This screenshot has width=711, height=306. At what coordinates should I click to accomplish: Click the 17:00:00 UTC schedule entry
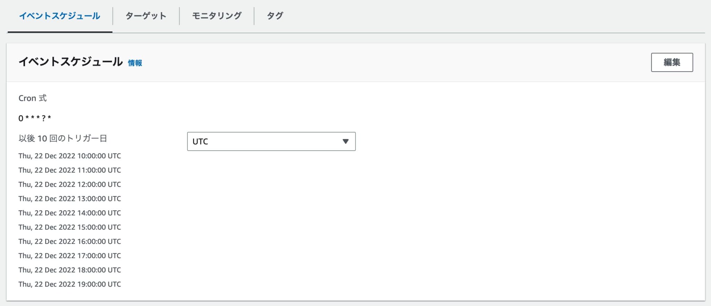point(69,255)
